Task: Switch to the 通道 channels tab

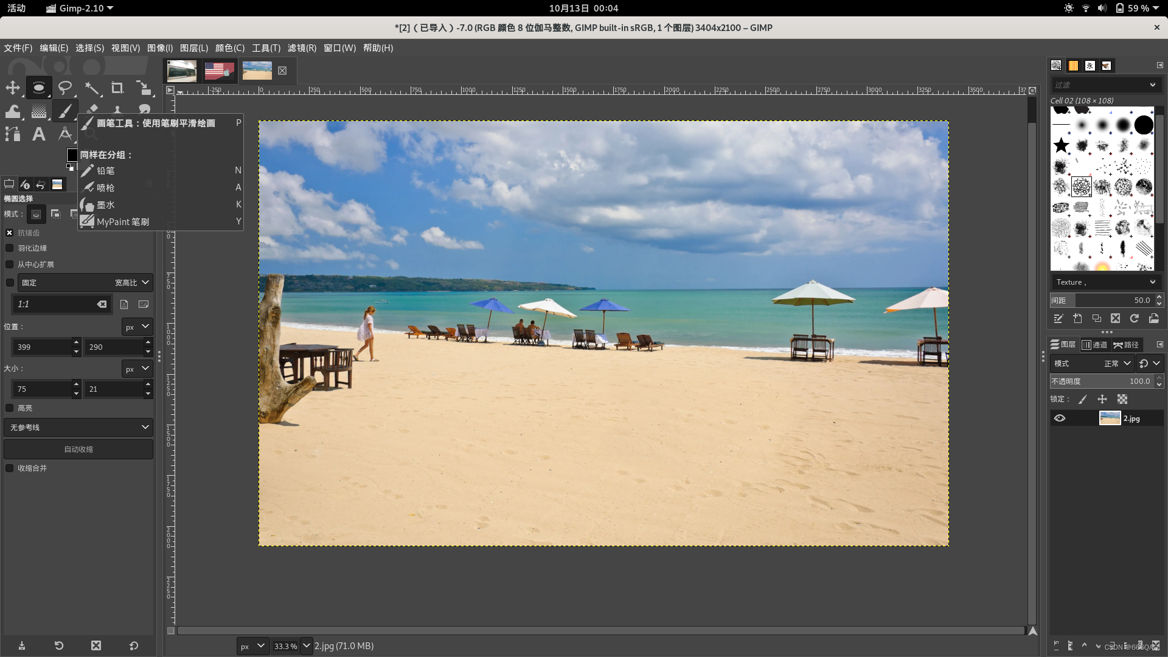Action: (x=1095, y=345)
